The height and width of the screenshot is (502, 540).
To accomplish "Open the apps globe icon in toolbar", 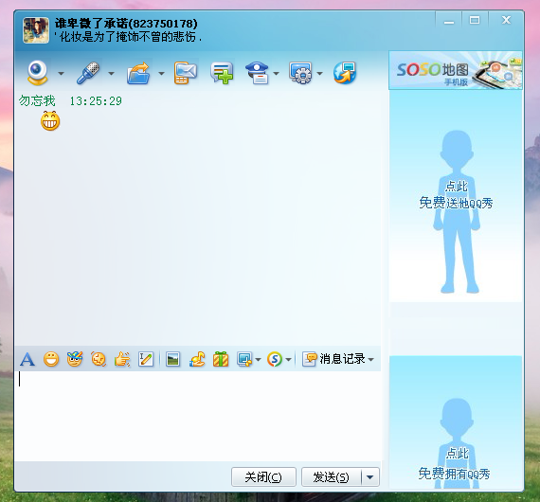I will (x=345, y=73).
